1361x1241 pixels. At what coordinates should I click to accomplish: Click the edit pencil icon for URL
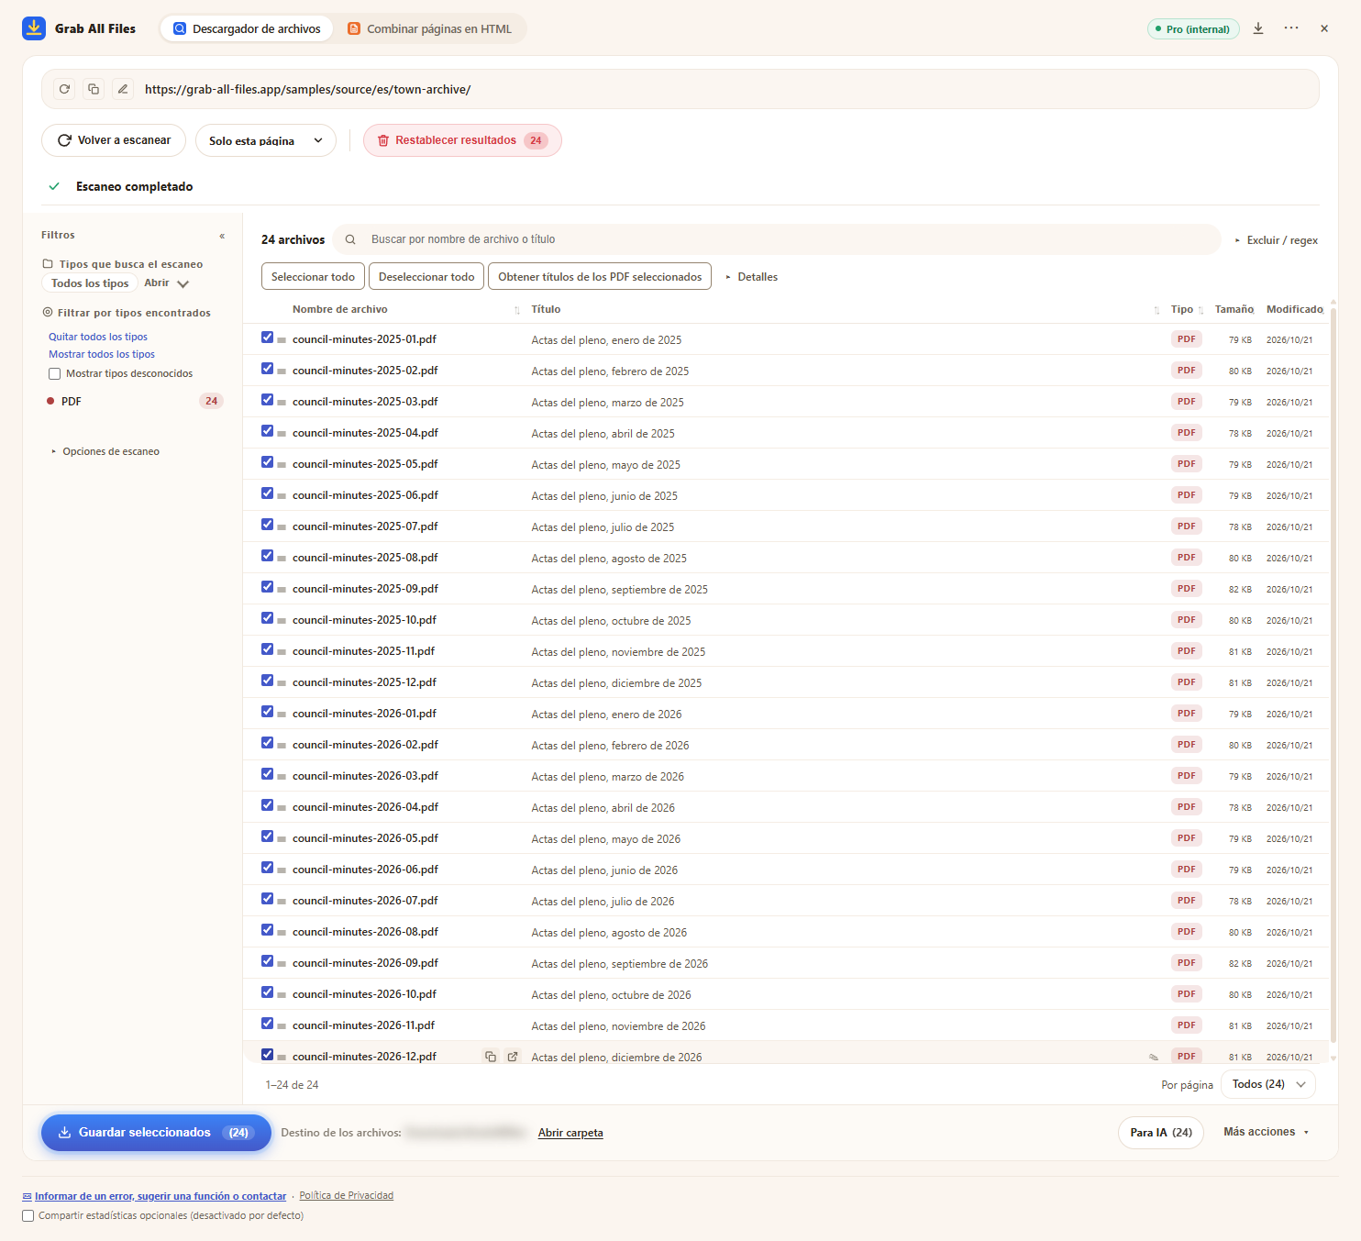(x=123, y=89)
